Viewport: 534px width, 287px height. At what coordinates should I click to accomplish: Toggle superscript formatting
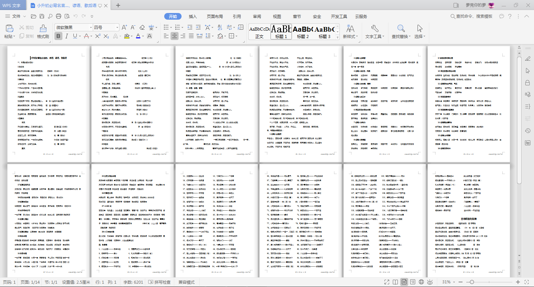pos(98,36)
